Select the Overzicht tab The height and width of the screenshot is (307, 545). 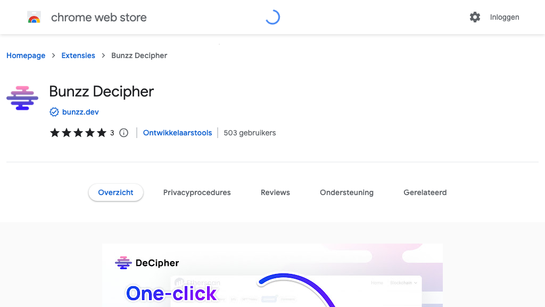pyautogui.click(x=115, y=192)
